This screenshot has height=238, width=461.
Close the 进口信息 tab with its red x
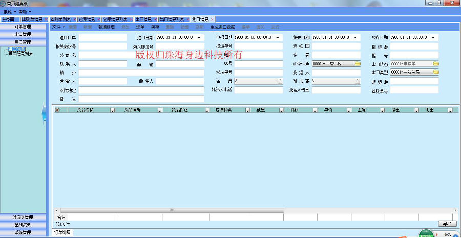212,19
